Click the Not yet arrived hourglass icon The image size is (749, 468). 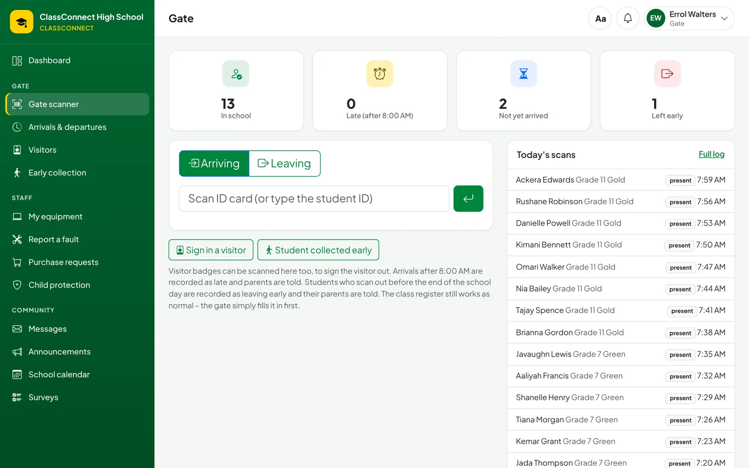(523, 73)
